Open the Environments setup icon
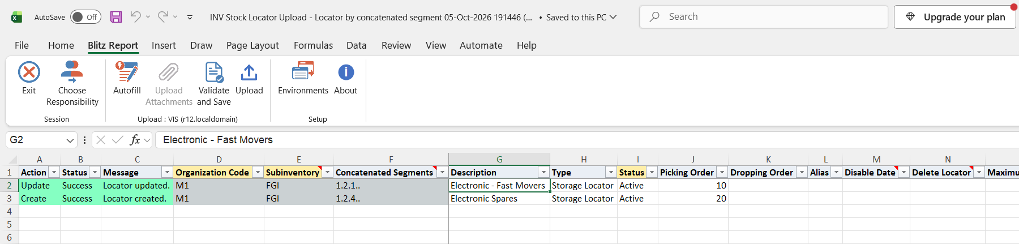The height and width of the screenshot is (244, 1019). (x=303, y=72)
